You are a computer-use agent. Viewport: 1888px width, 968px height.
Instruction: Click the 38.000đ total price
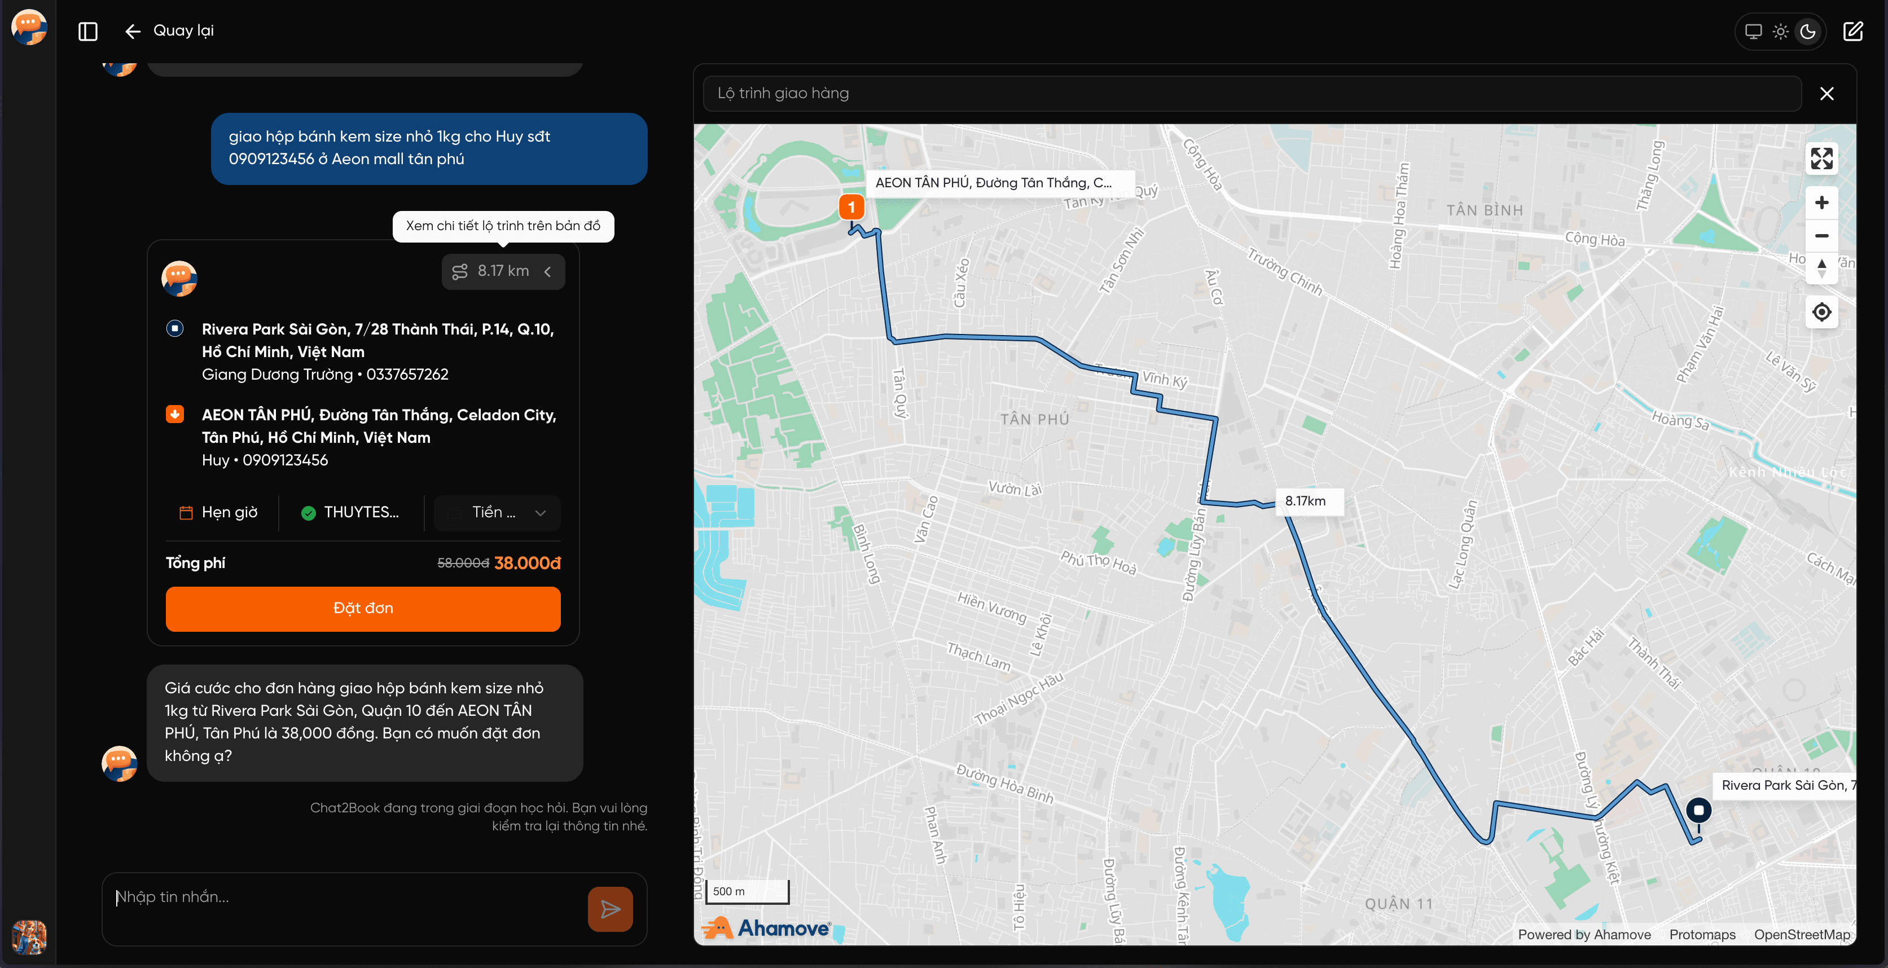527,563
